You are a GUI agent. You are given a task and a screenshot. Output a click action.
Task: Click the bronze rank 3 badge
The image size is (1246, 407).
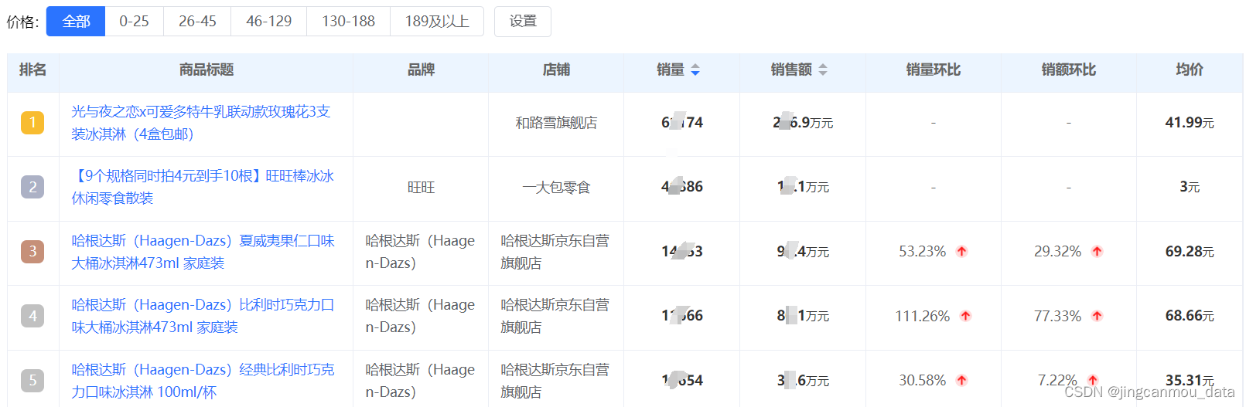point(32,252)
